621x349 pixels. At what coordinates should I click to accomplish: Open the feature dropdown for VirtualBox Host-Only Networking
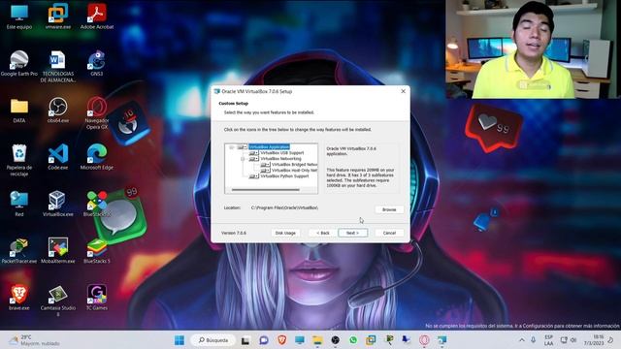point(265,171)
